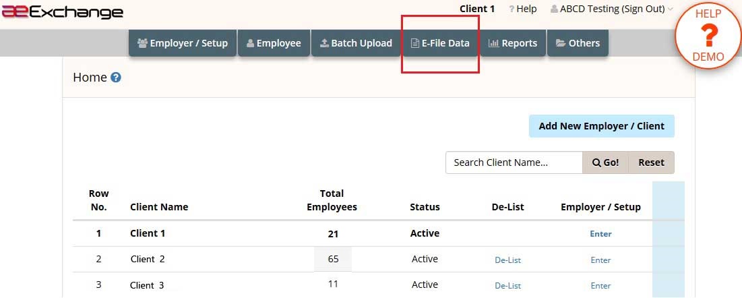Open the HELP DEMO circle
Viewport: 742px width, 298px height.
coord(708,36)
